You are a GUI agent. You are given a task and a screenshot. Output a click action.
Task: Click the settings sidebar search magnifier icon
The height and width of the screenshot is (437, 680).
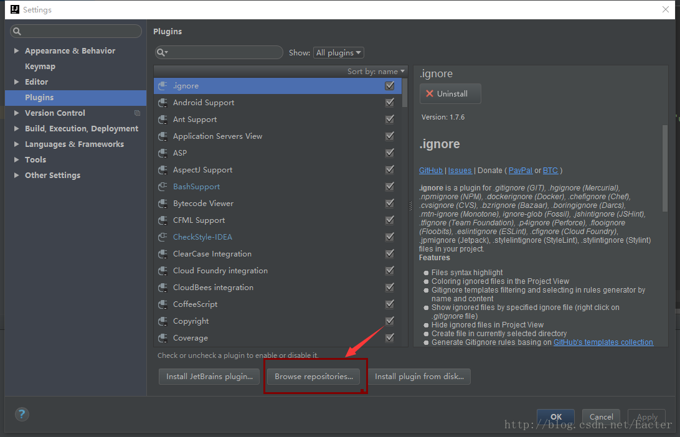[17, 31]
